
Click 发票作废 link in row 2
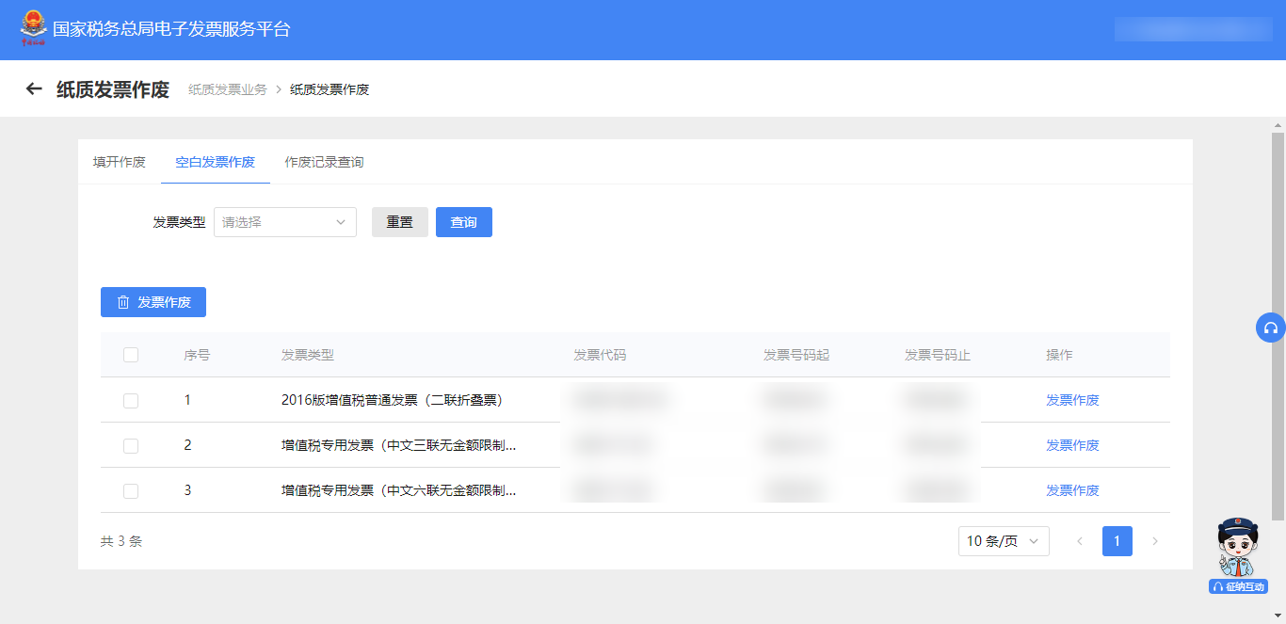pyautogui.click(x=1072, y=445)
